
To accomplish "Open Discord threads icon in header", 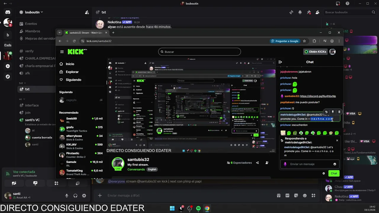I will point(291,12).
